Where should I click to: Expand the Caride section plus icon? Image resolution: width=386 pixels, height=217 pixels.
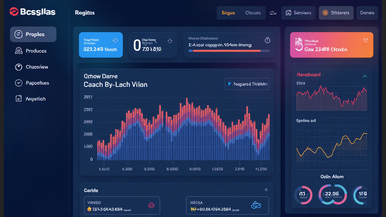pyautogui.click(x=266, y=189)
